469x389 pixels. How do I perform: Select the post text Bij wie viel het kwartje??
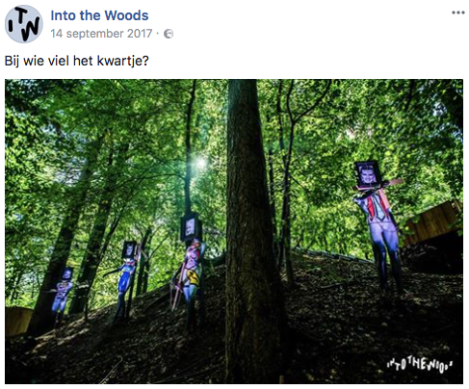[x=77, y=61]
